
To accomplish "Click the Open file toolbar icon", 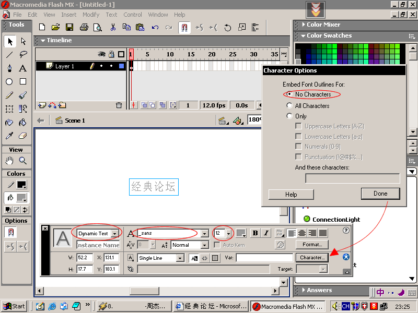I will tap(56, 27).
